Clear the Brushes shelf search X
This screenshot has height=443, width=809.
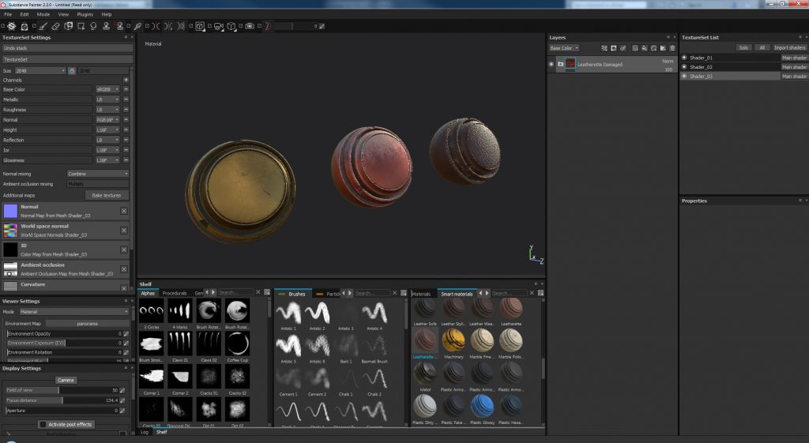click(x=395, y=293)
